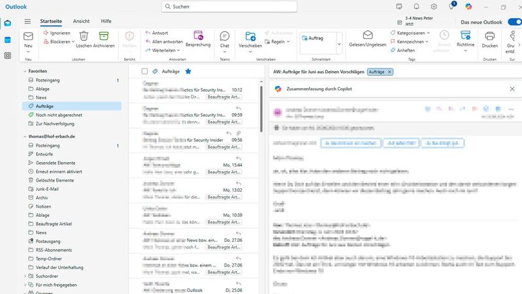522x294 pixels.
Task: Open the Gesendete Elemente folder
Action: point(72,163)
